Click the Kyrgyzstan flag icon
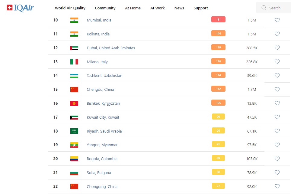This screenshot has height=194, width=291. click(x=74, y=104)
